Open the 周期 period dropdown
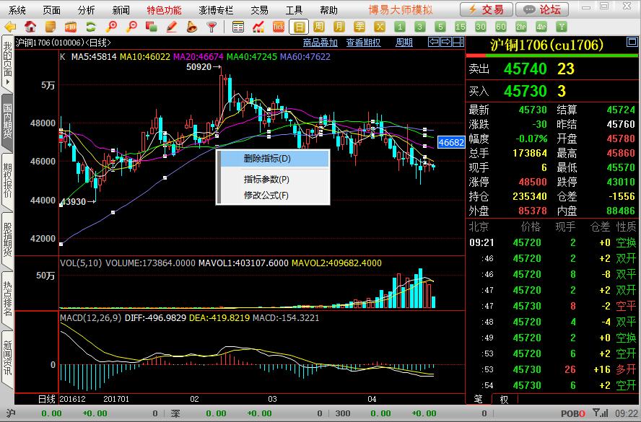Viewport: 641px width, 422px height. [404, 43]
